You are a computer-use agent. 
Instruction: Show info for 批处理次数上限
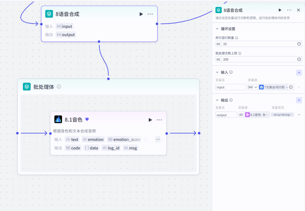click(x=240, y=53)
